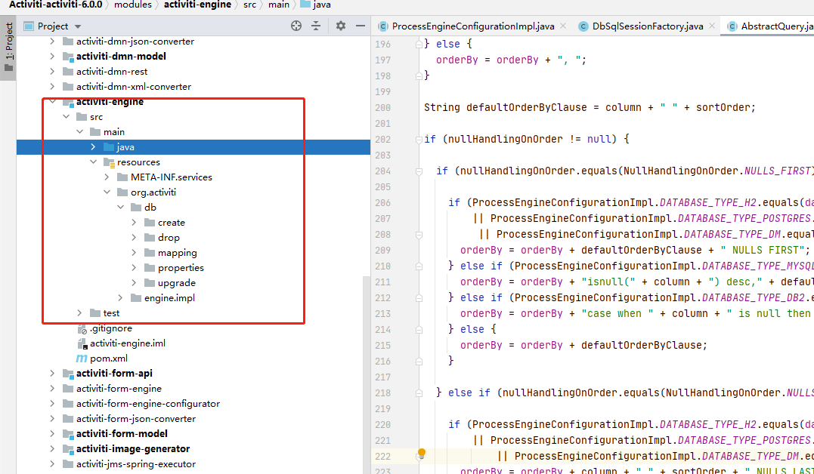814x474 pixels.
Task: Select .gitignore file
Action: tap(110, 328)
